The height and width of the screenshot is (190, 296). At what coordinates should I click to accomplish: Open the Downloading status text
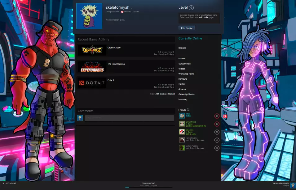(x=148, y=184)
